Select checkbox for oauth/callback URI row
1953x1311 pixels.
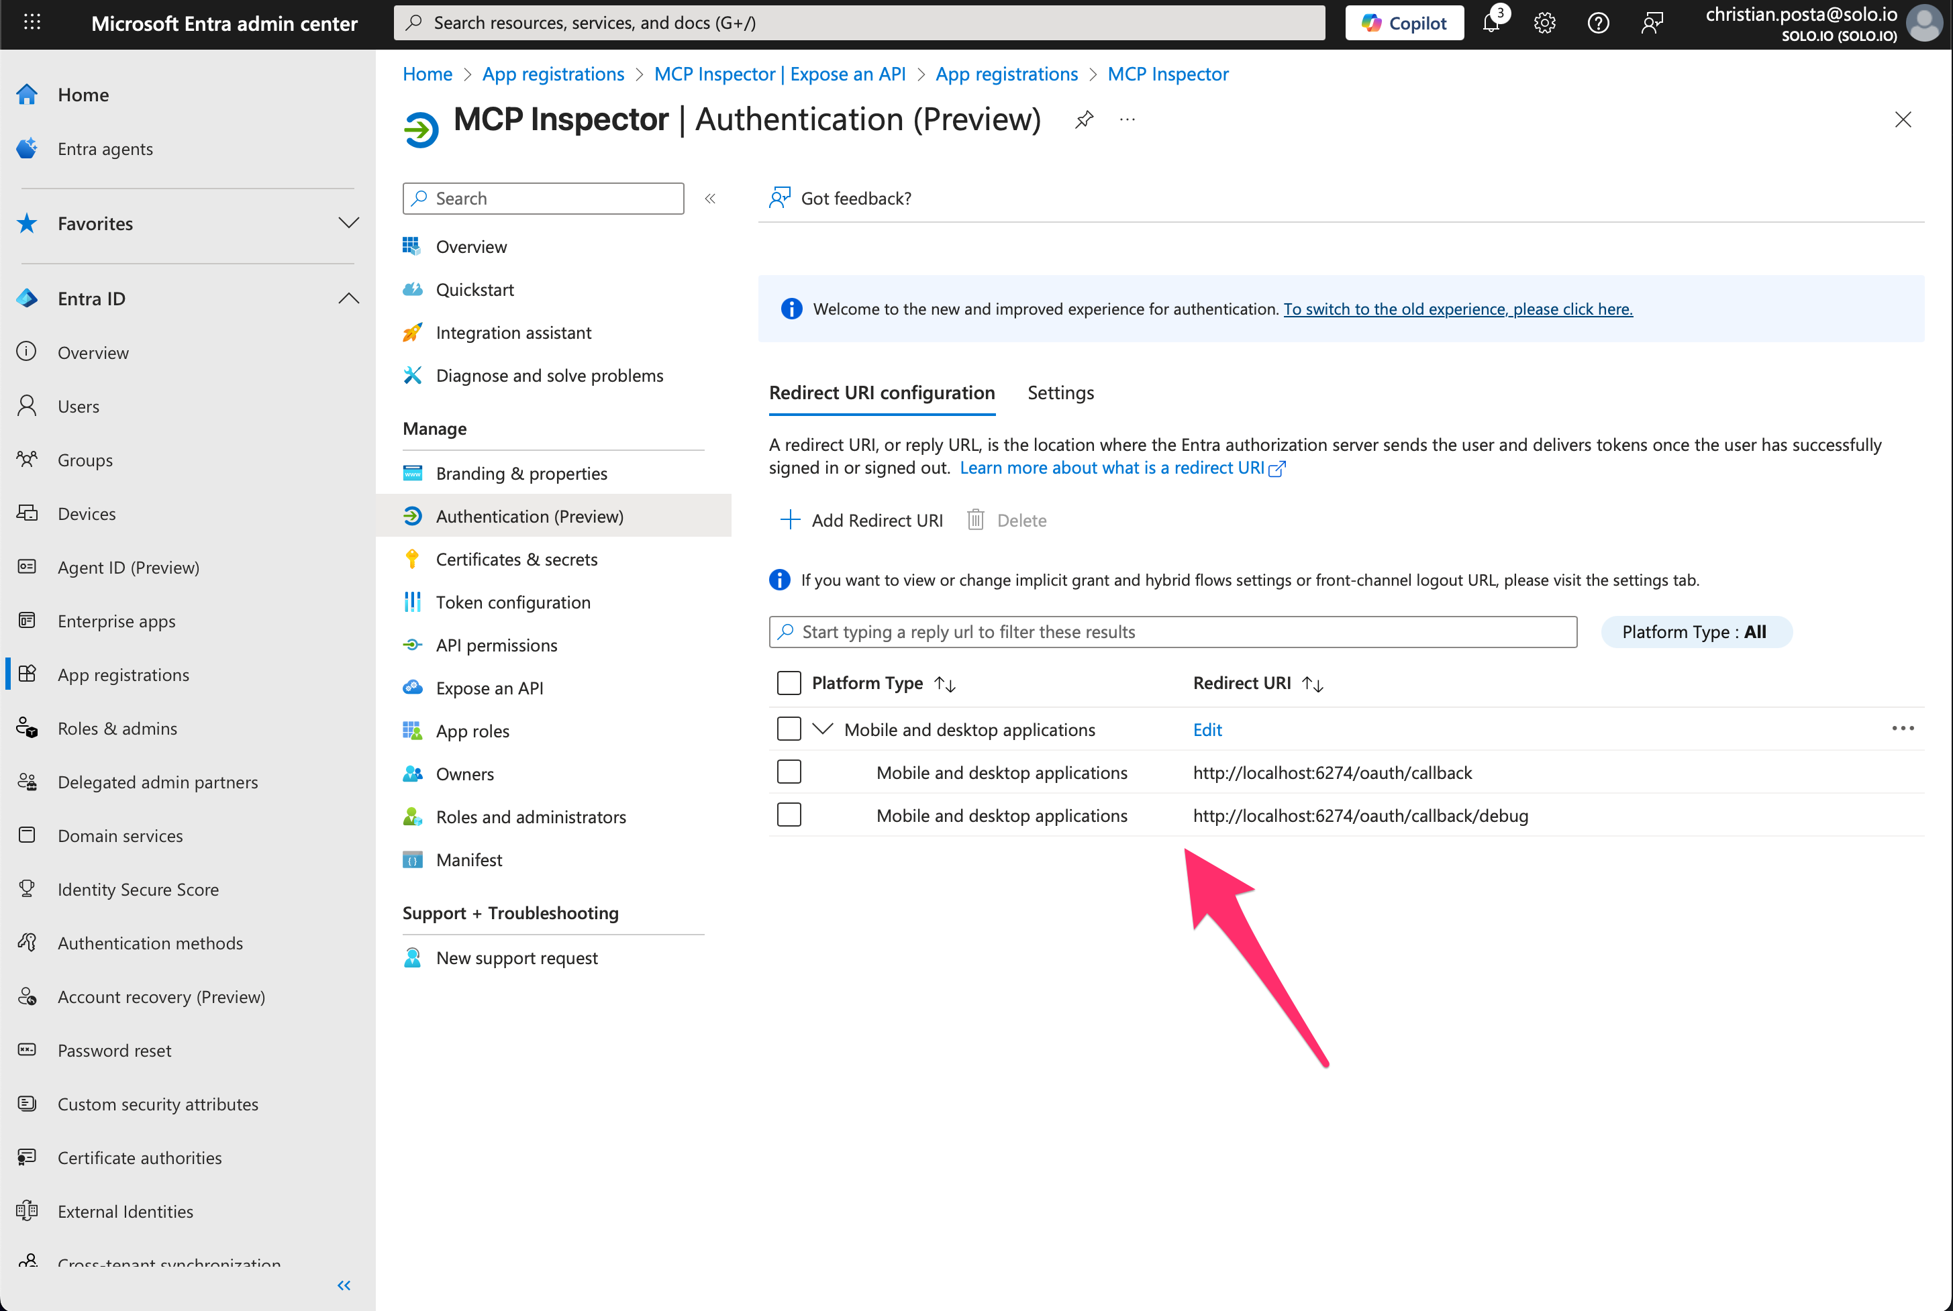pyautogui.click(x=789, y=772)
